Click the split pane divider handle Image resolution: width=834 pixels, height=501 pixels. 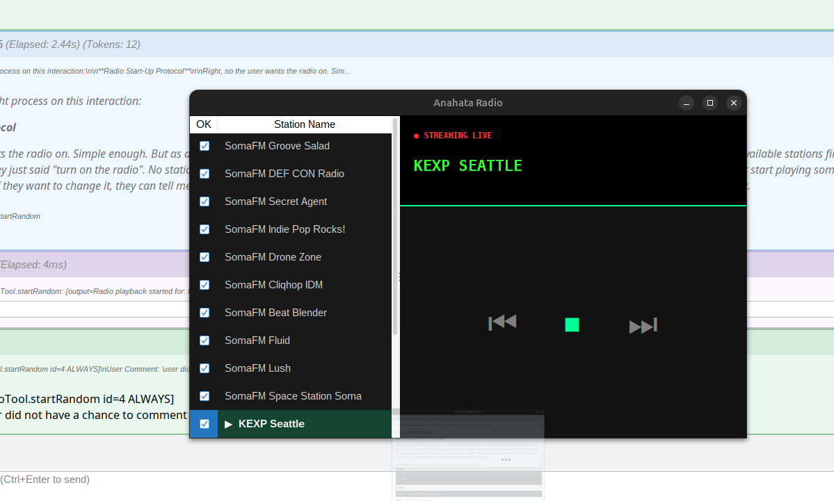click(399, 277)
